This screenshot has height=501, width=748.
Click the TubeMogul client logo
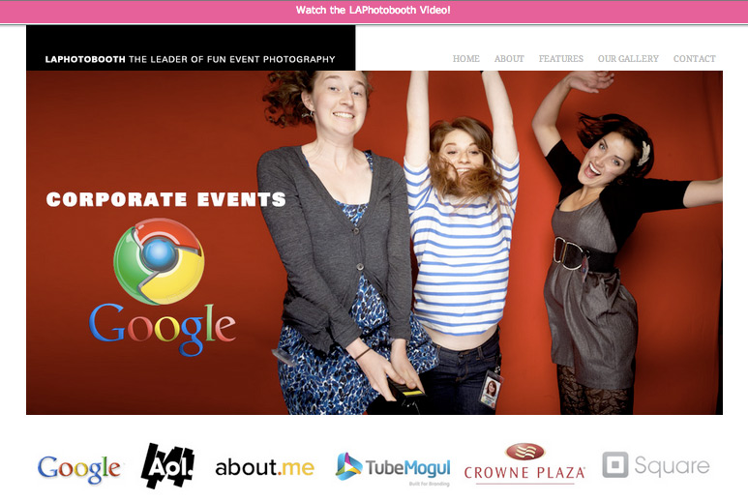393,467
